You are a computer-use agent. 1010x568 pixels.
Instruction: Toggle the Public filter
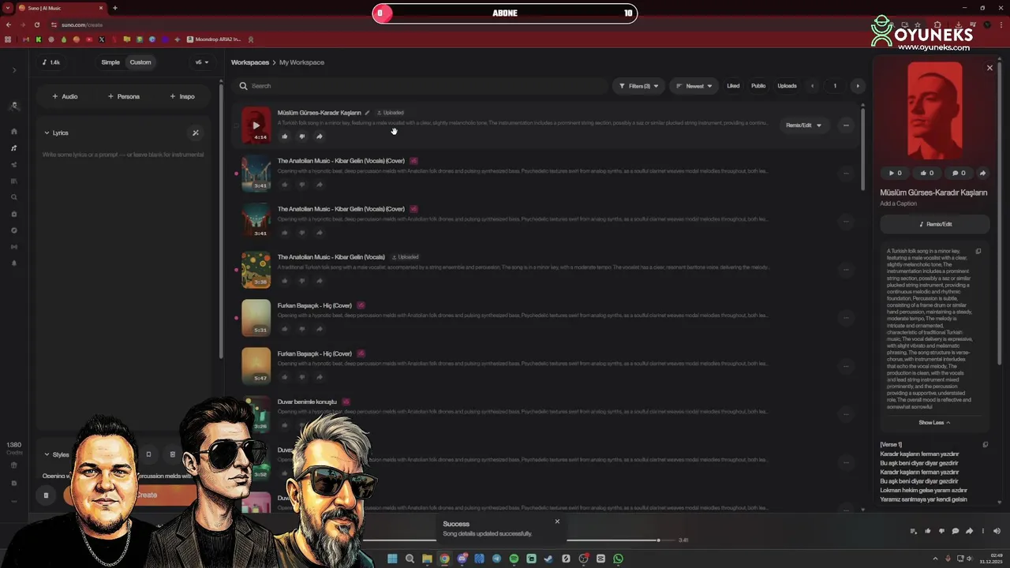(758, 86)
